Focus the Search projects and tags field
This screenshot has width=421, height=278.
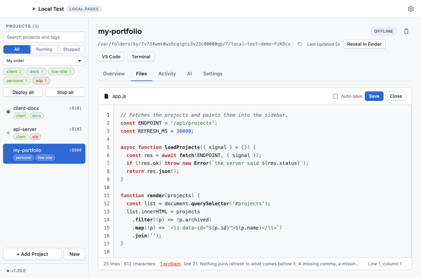click(x=44, y=37)
